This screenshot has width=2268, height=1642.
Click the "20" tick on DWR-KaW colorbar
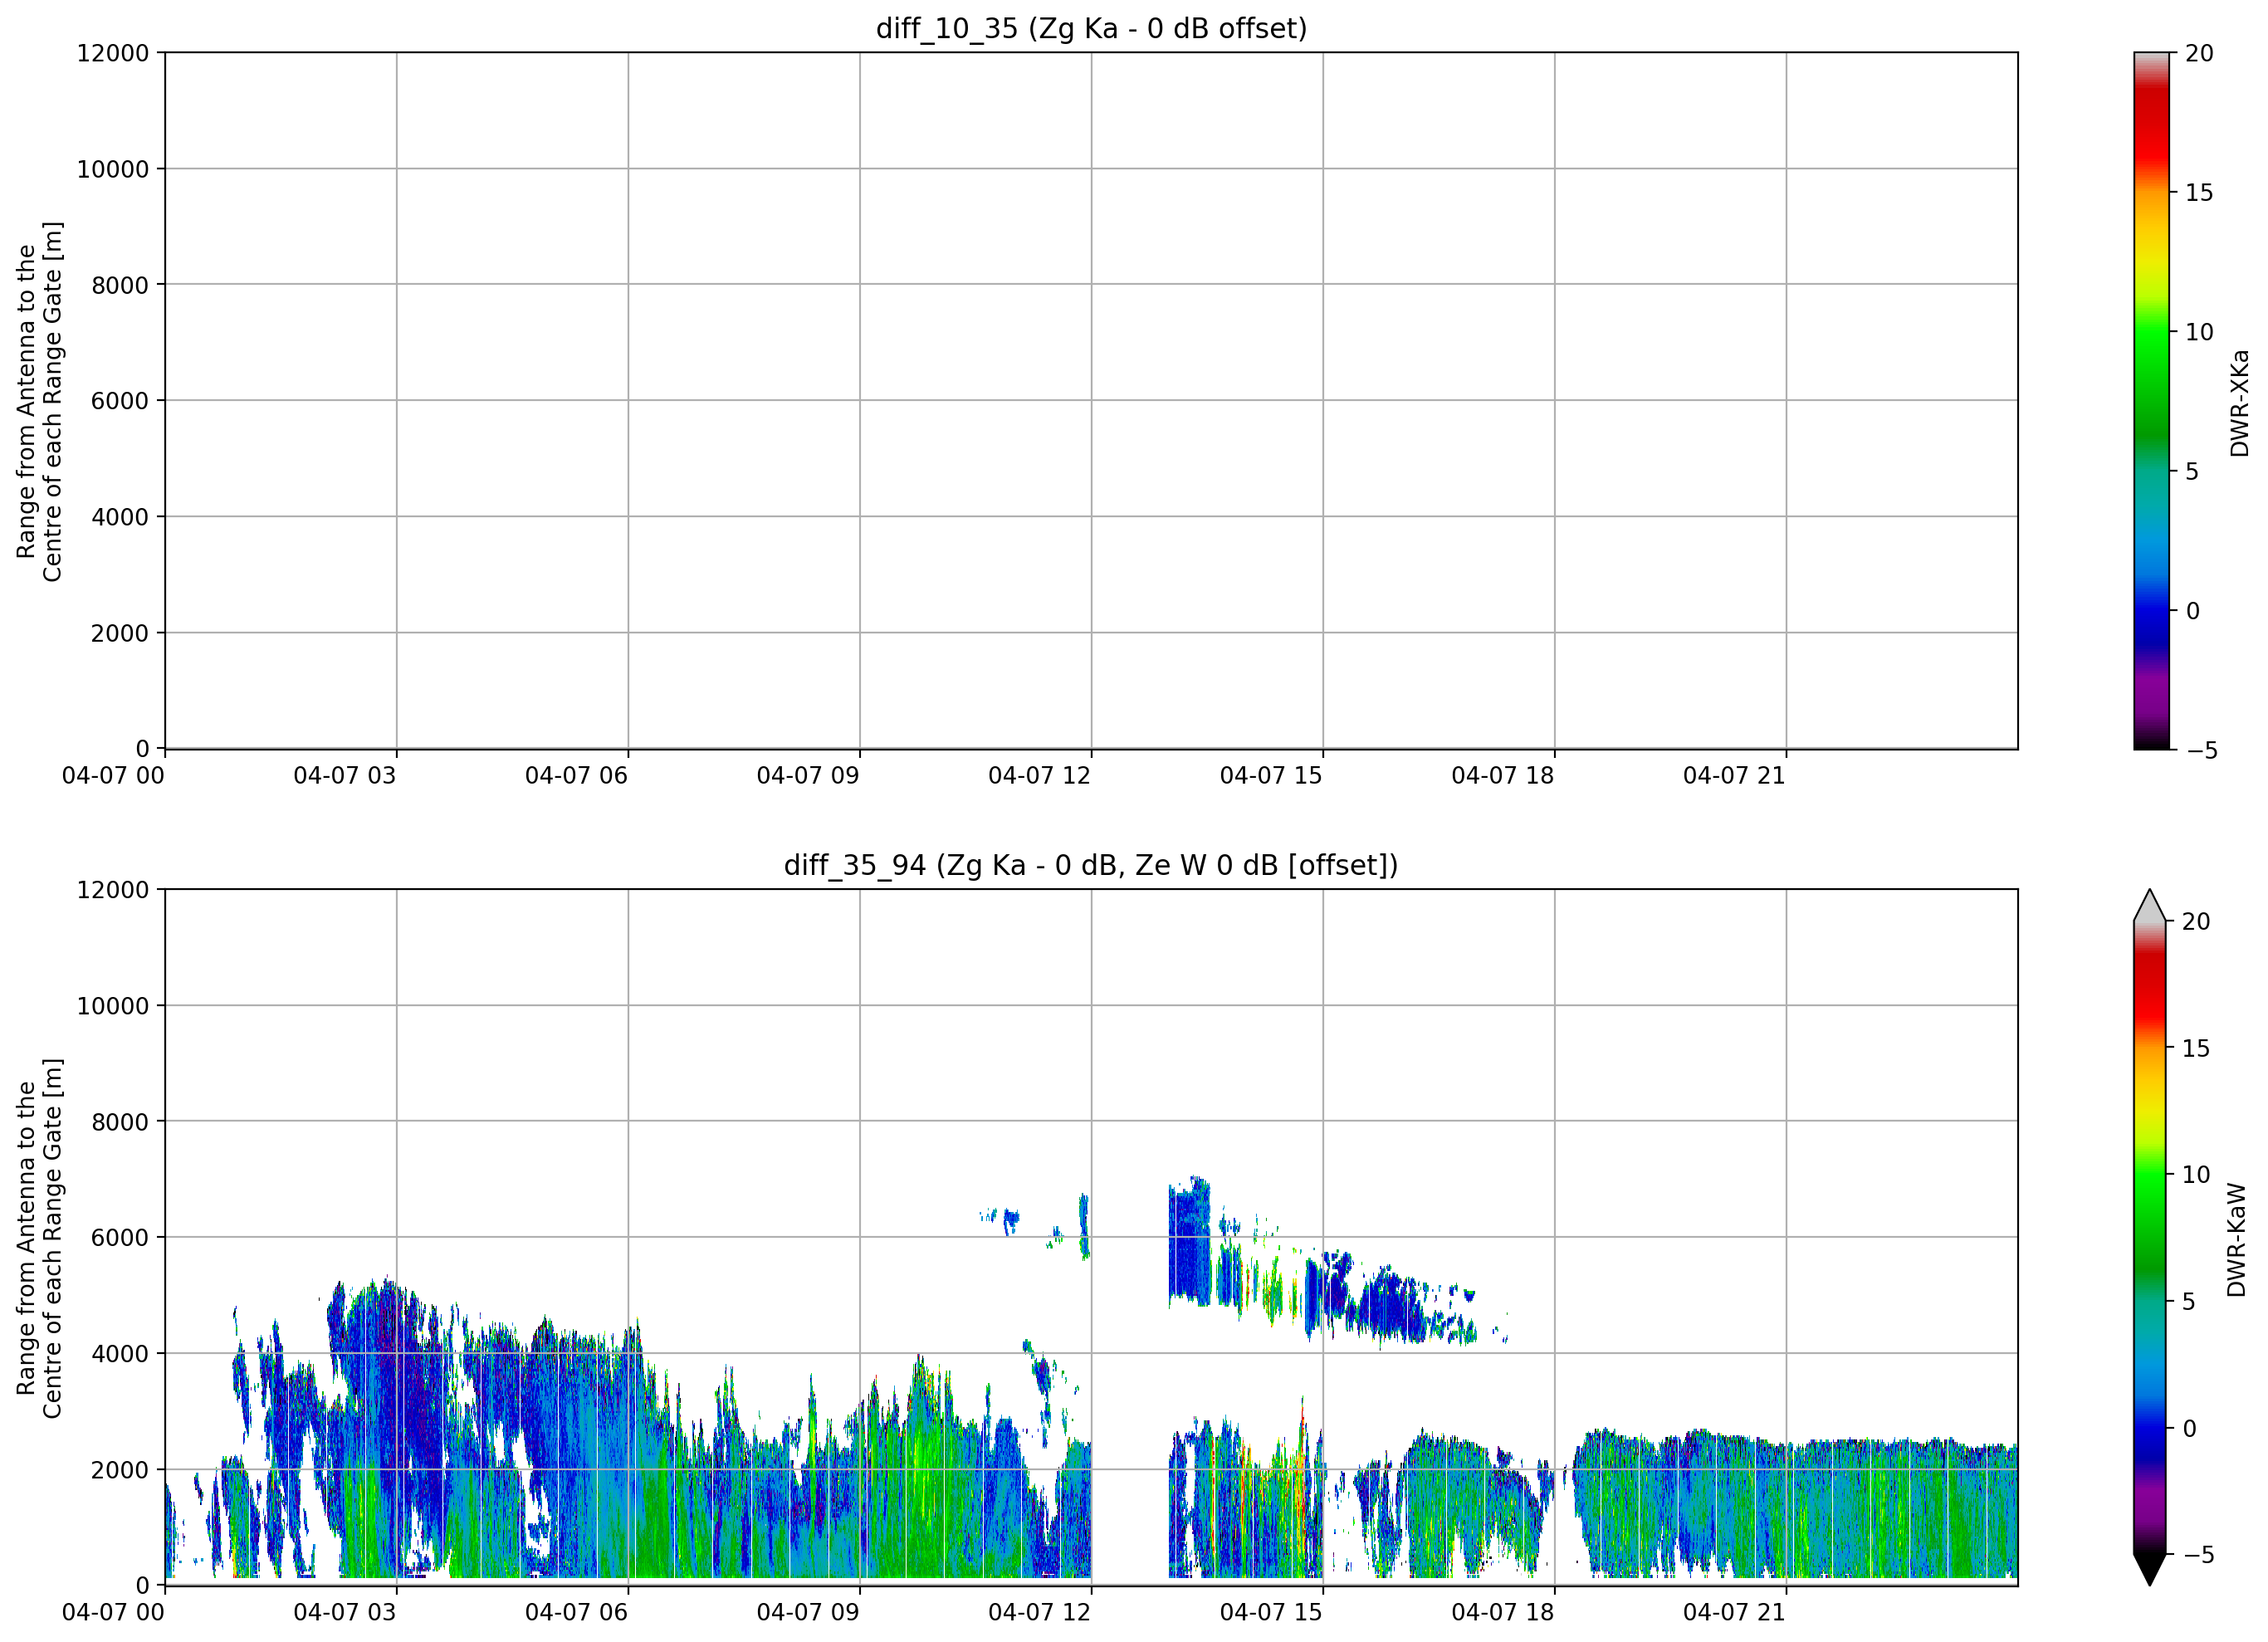[x=2196, y=922]
